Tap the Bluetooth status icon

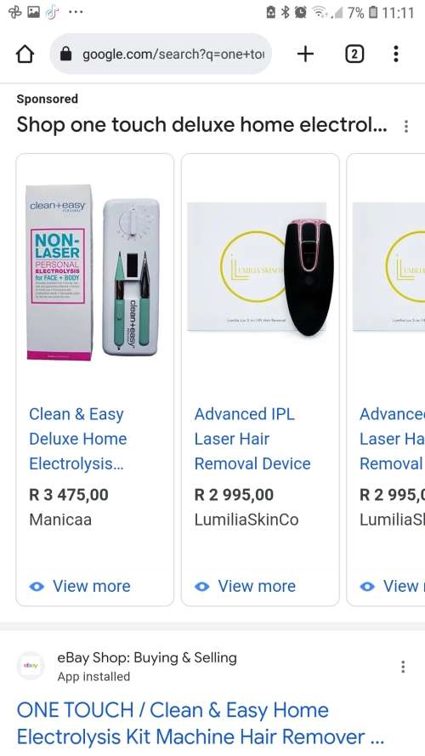tap(286, 12)
